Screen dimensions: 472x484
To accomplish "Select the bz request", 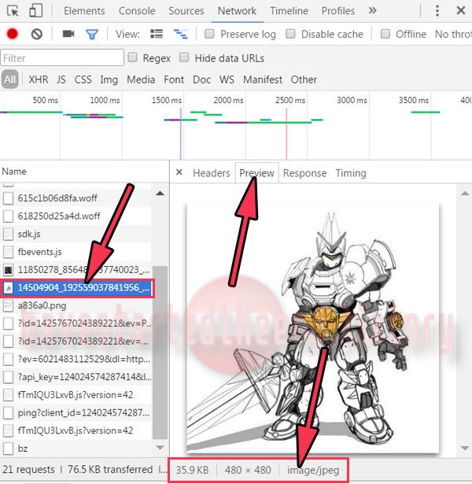I will point(76,449).
